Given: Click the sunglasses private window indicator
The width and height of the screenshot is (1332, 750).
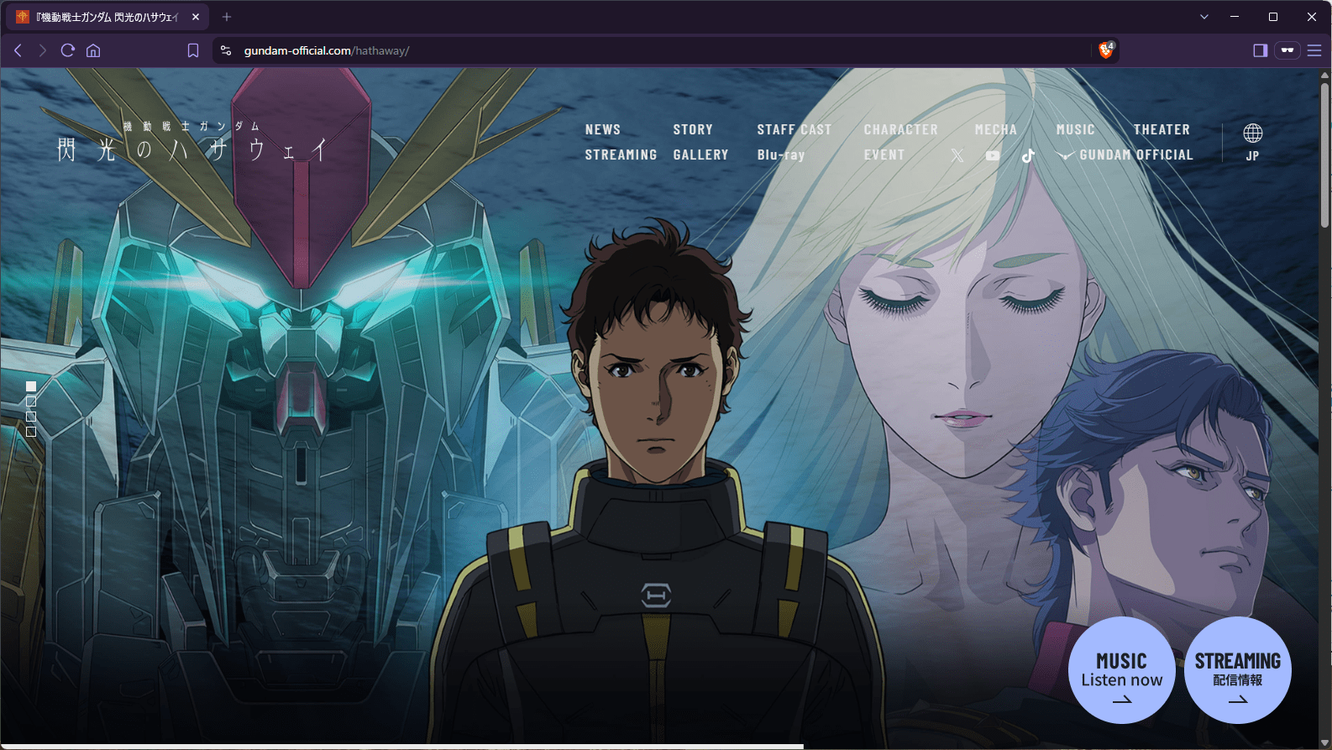Looking at the screenshot, I should (x=1287, y=50).
